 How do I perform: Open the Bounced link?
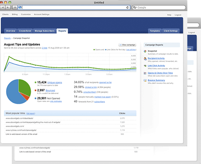[50, 91]
